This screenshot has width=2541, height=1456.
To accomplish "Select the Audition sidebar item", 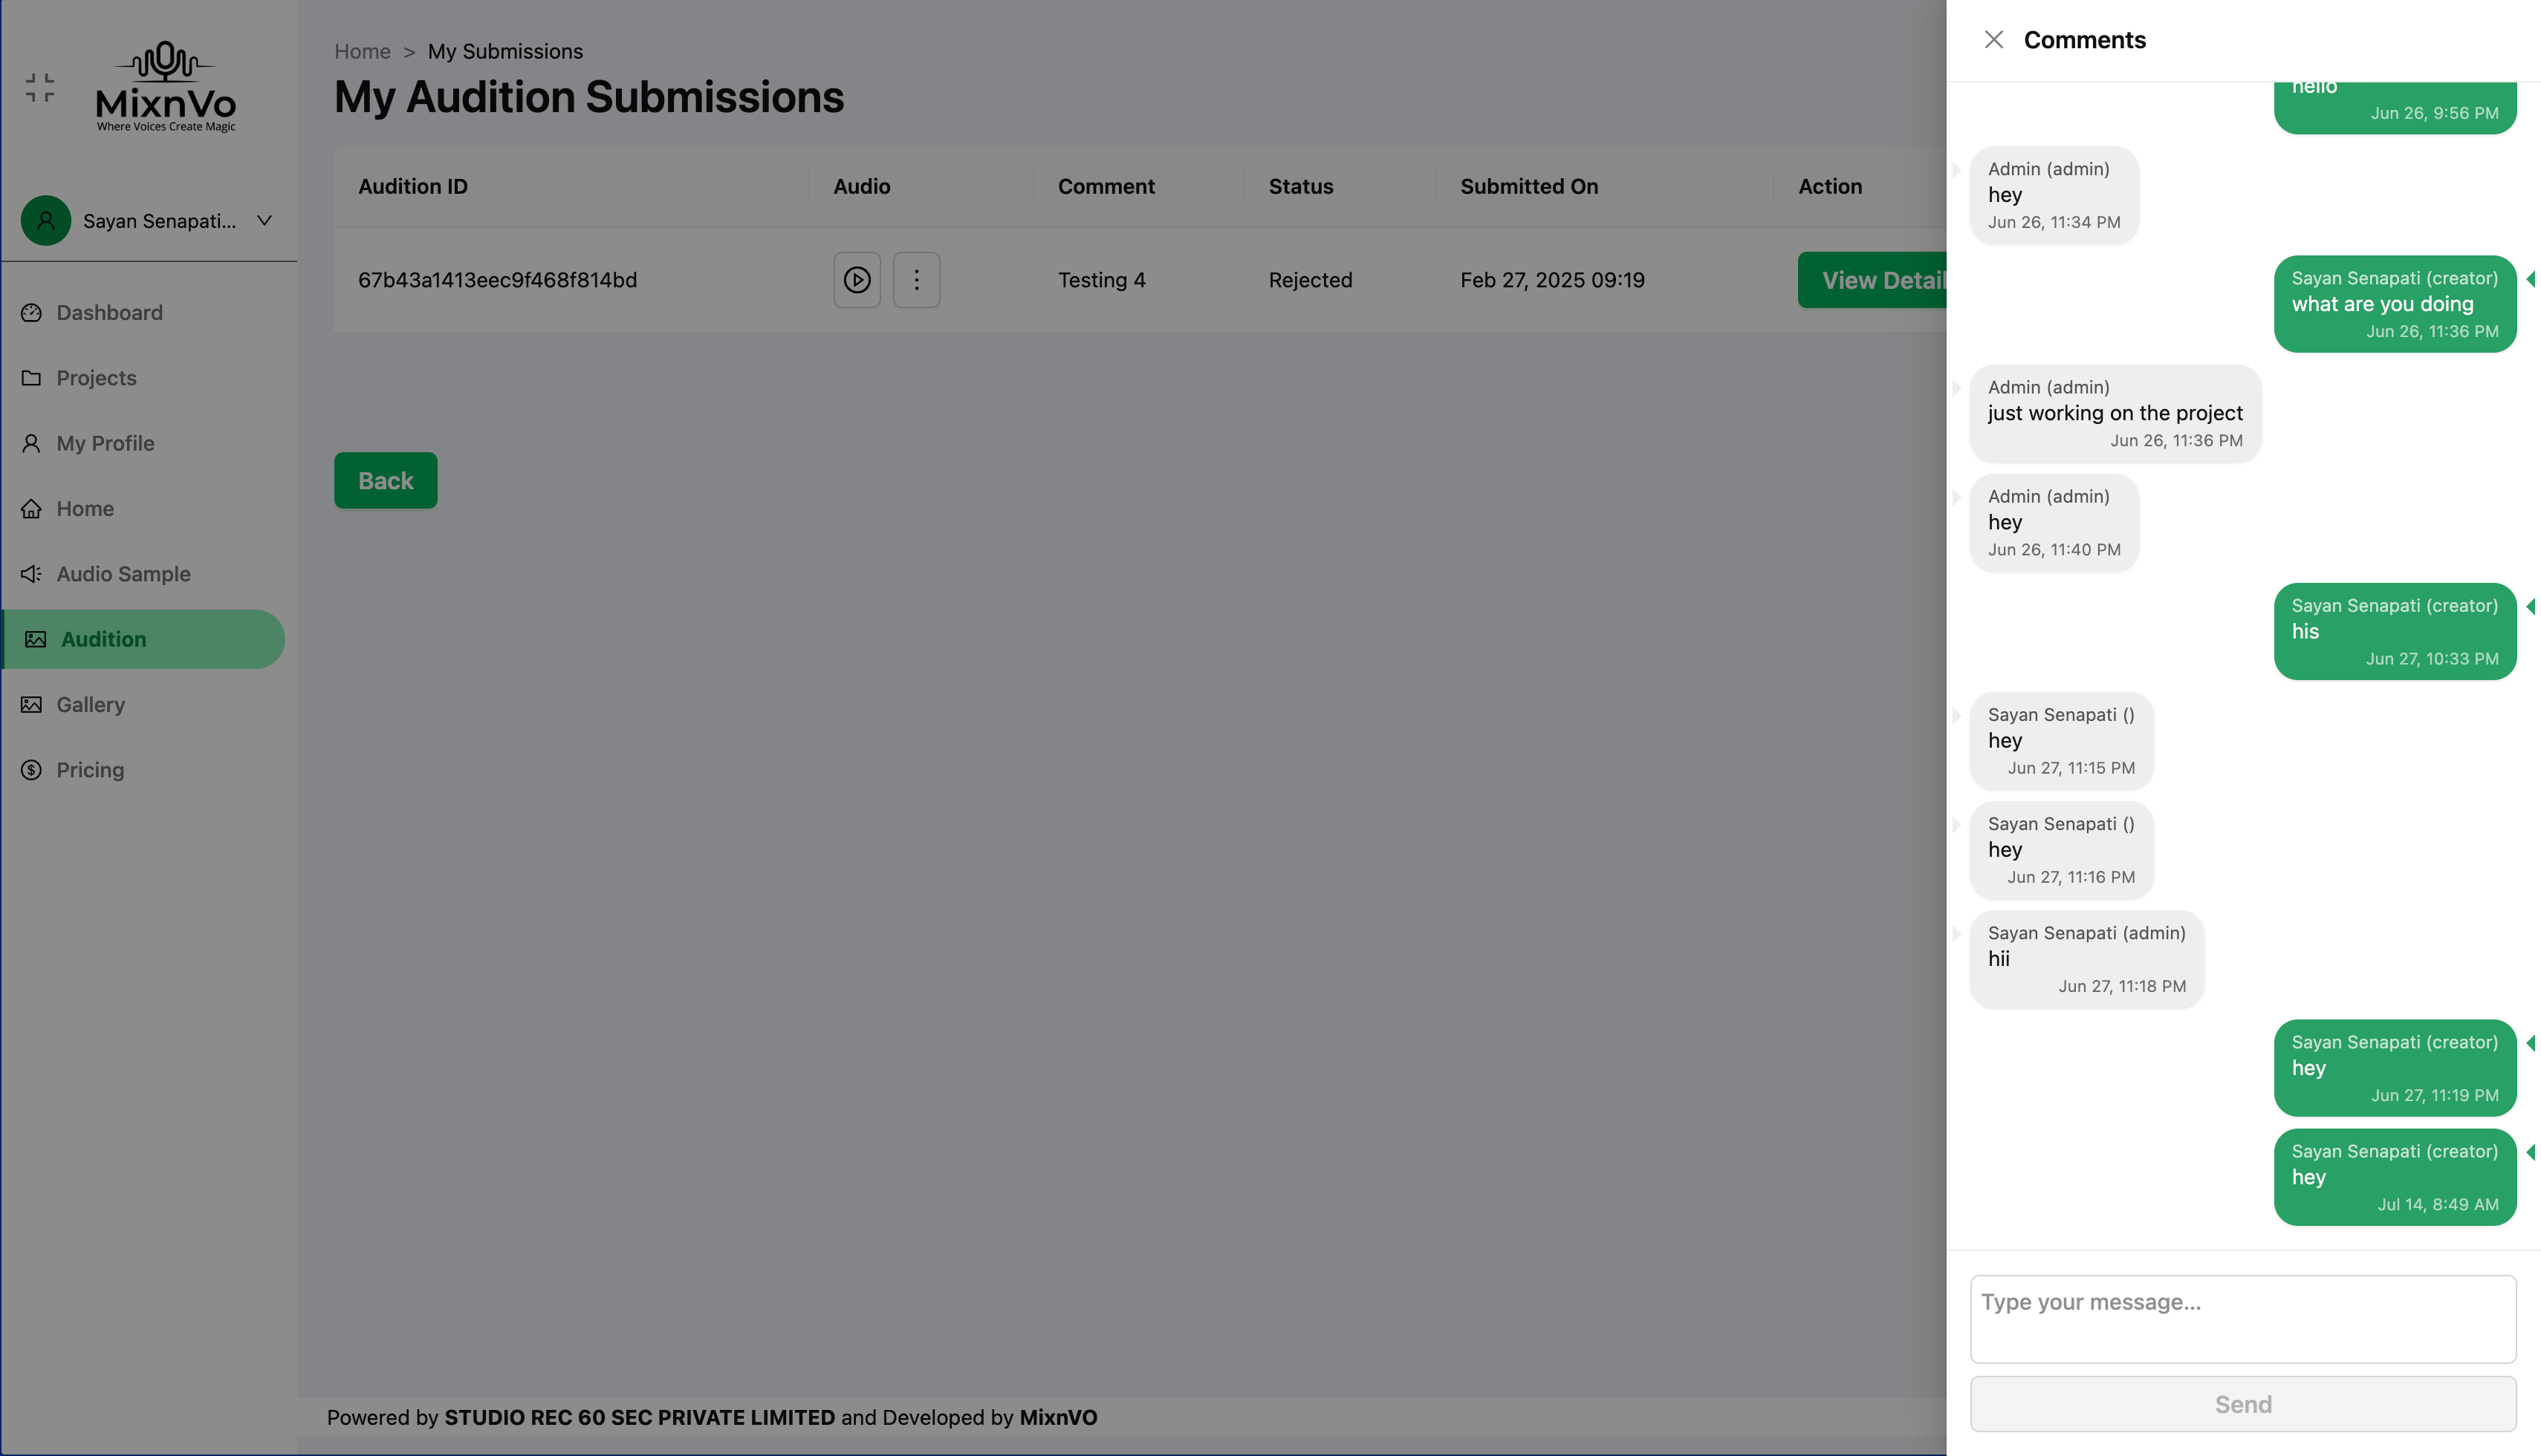I will point(103,639).
